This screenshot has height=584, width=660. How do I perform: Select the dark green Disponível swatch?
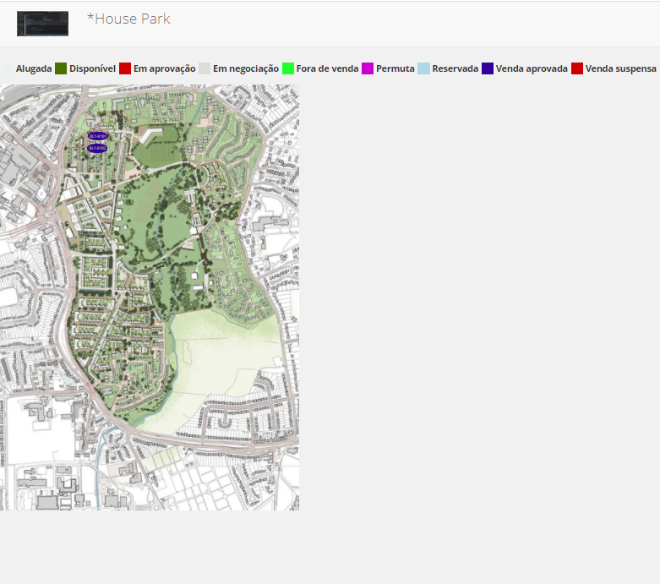pos(61,68)
